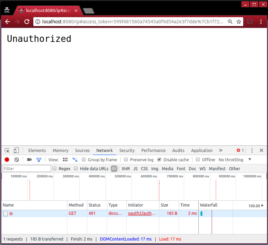Open the Security tab
The height and width of the screenshot is (245, 268).
pos(127,151)
